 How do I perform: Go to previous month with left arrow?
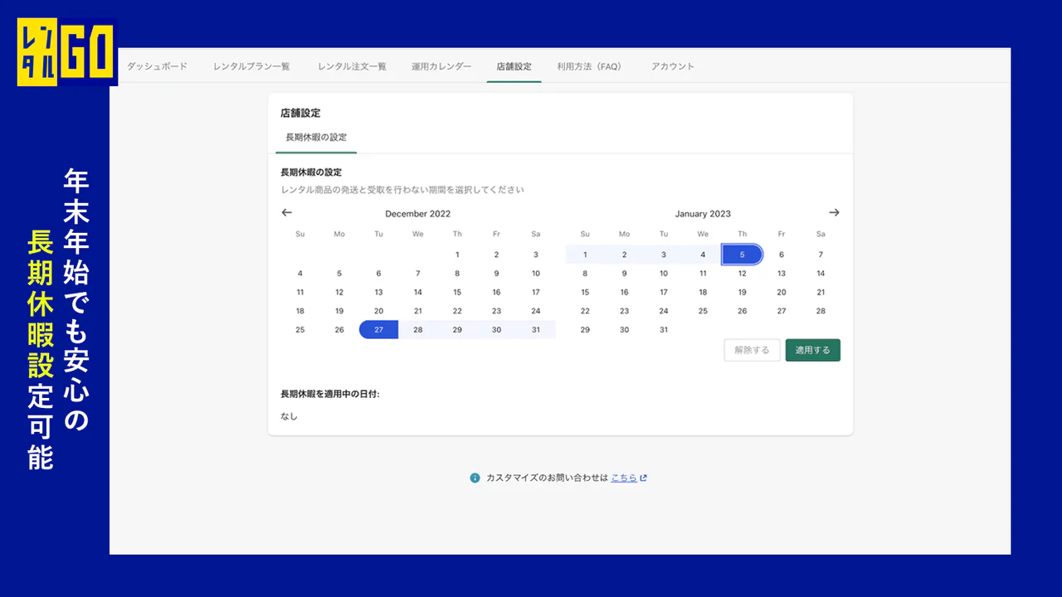[287, 212]
